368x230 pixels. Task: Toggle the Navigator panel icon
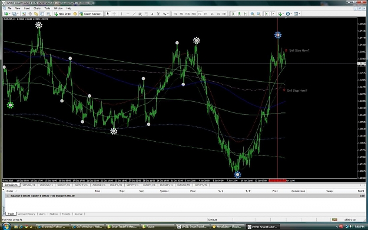(36, 14)
